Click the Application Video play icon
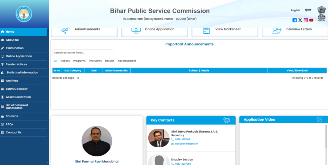 [319, 120]
